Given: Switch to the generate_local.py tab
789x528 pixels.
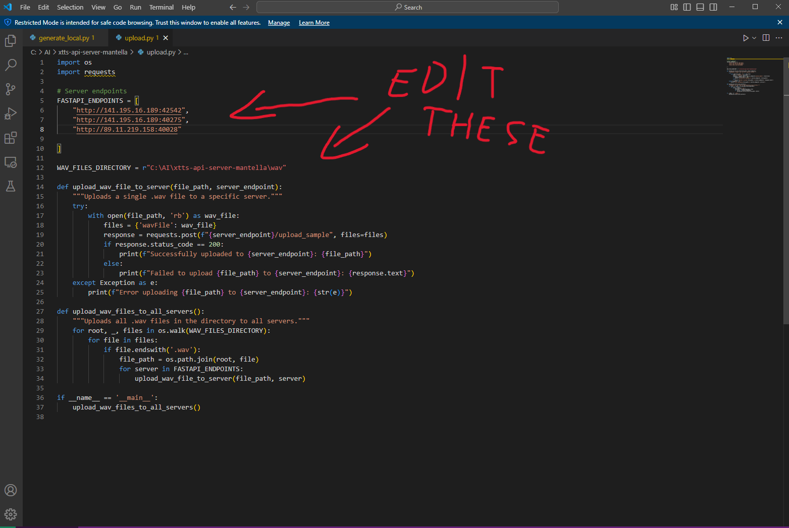Looking at the screenshot, I should point(64,38).
